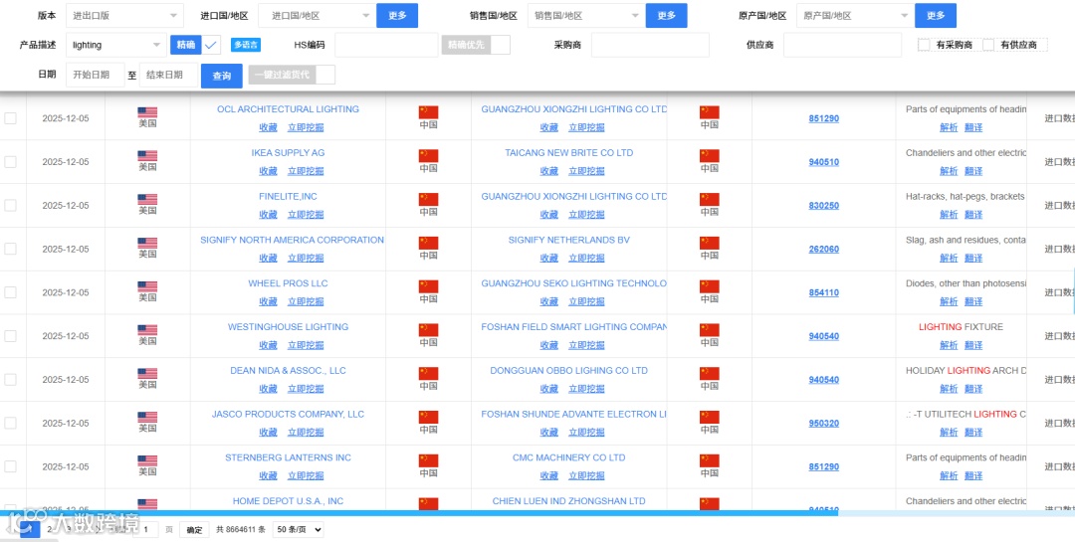Toggle the 精确优先 switch
This screenshot has height=542, width=1075.
[476, 45]
